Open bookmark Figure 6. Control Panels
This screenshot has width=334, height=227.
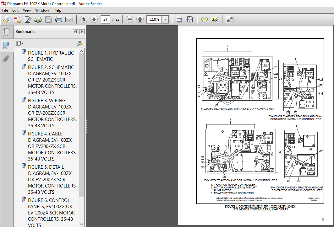[51, 213]
